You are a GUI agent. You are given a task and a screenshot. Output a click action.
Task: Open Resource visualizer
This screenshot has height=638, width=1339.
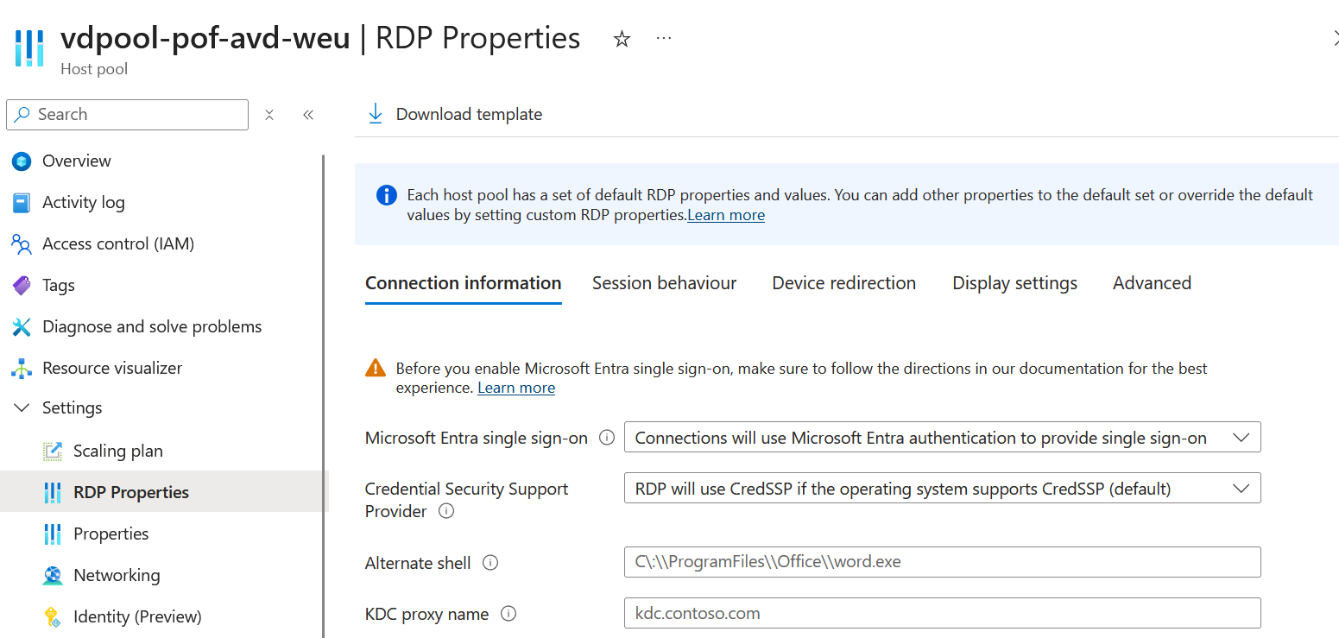[x=112, y=368]
